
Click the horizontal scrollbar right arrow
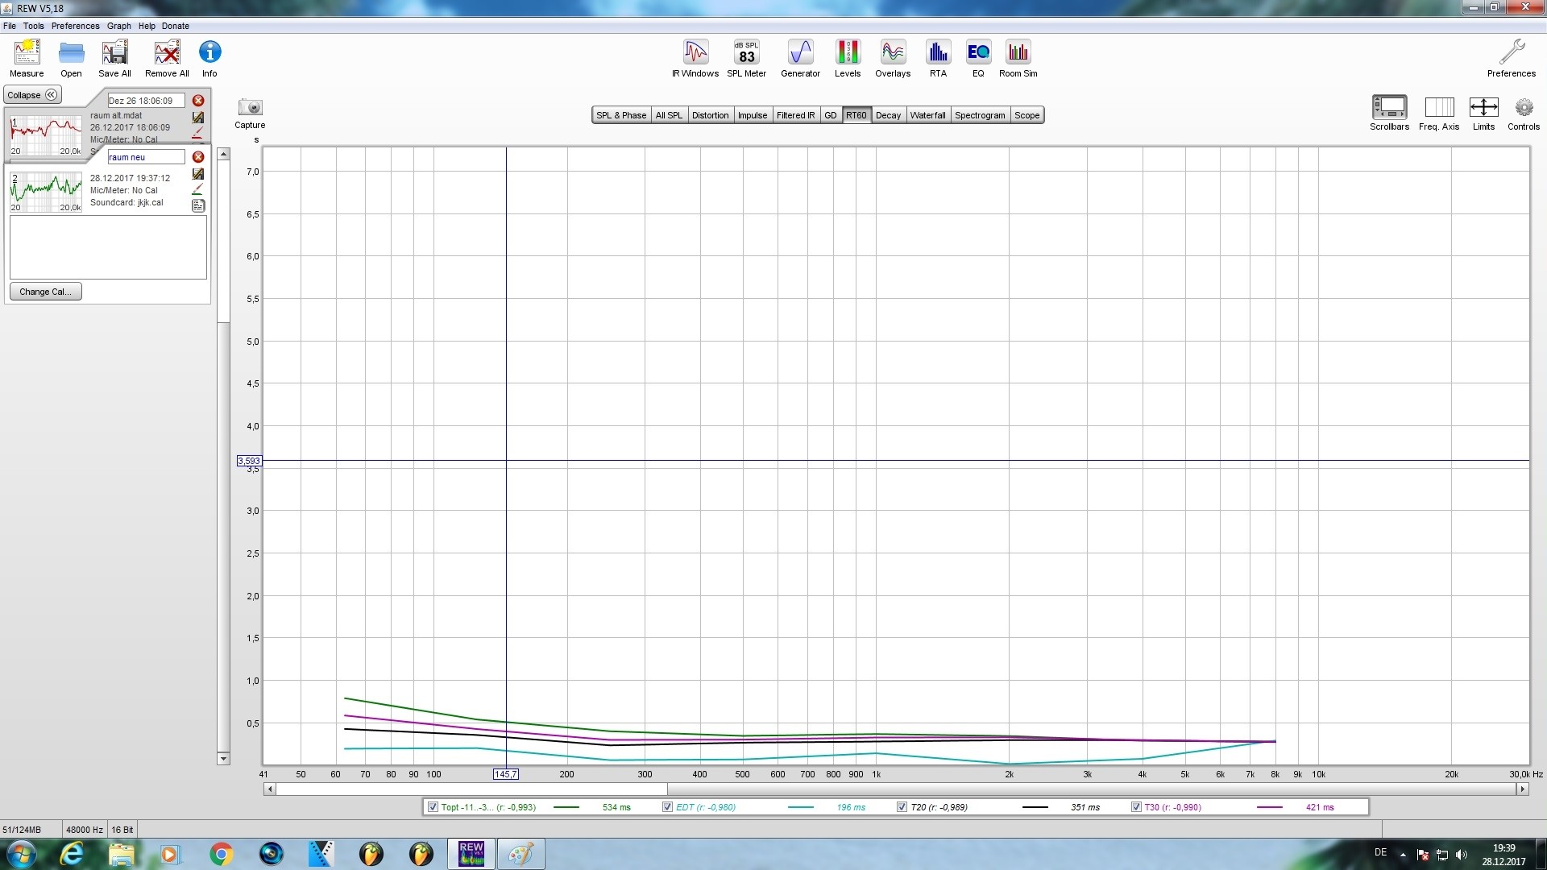1523,789
